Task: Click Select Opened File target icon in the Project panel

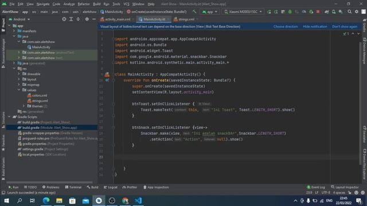Action: 64,19
